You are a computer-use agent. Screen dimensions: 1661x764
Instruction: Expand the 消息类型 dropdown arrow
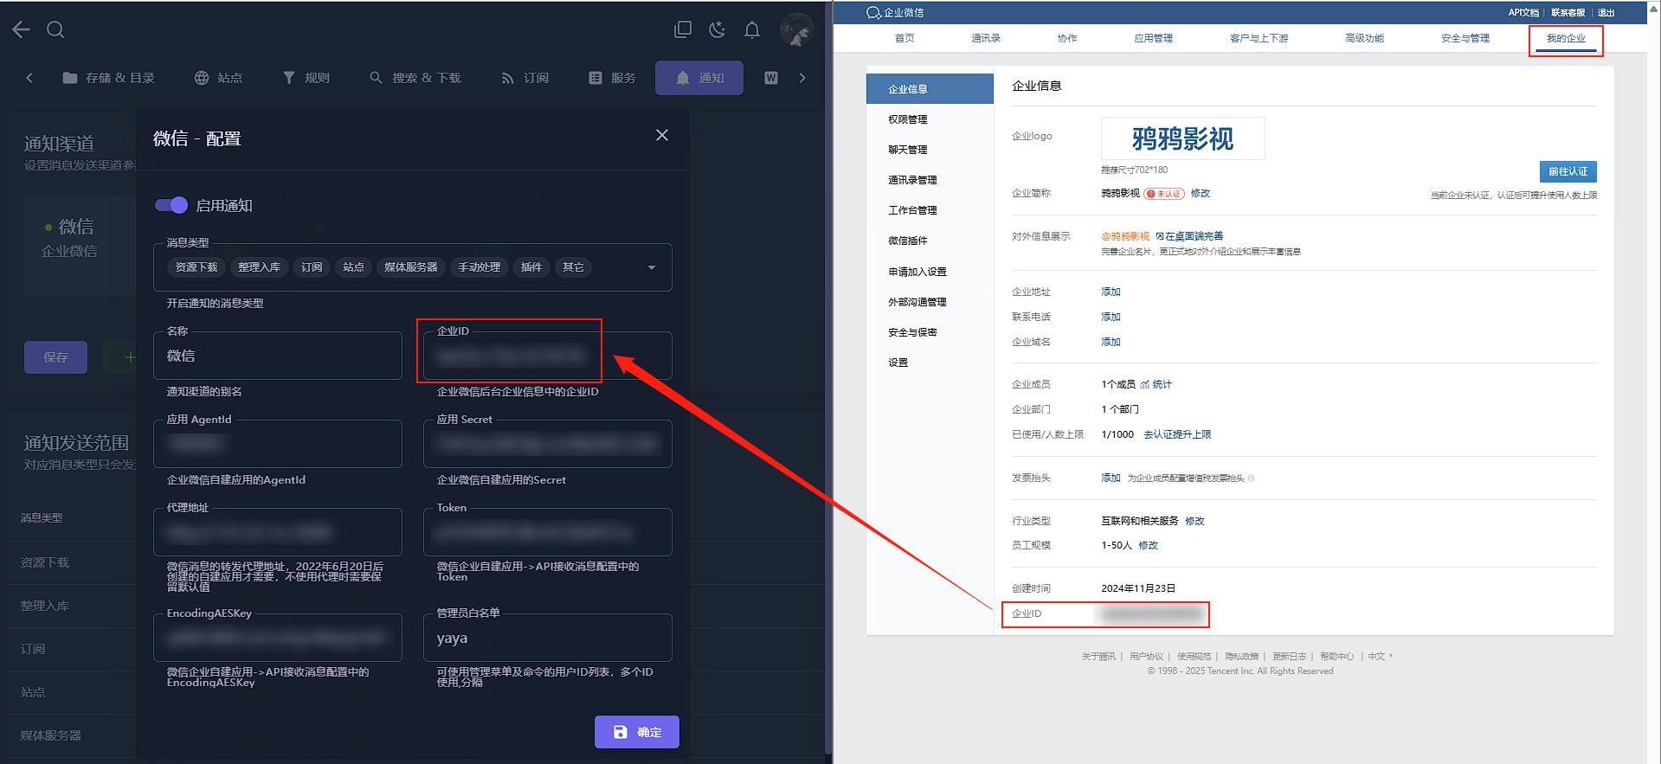[x=652, y=267]
